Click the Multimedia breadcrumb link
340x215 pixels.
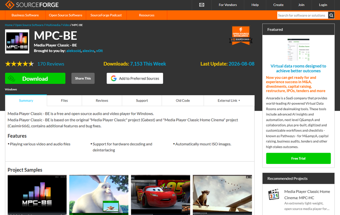[53, 25]
